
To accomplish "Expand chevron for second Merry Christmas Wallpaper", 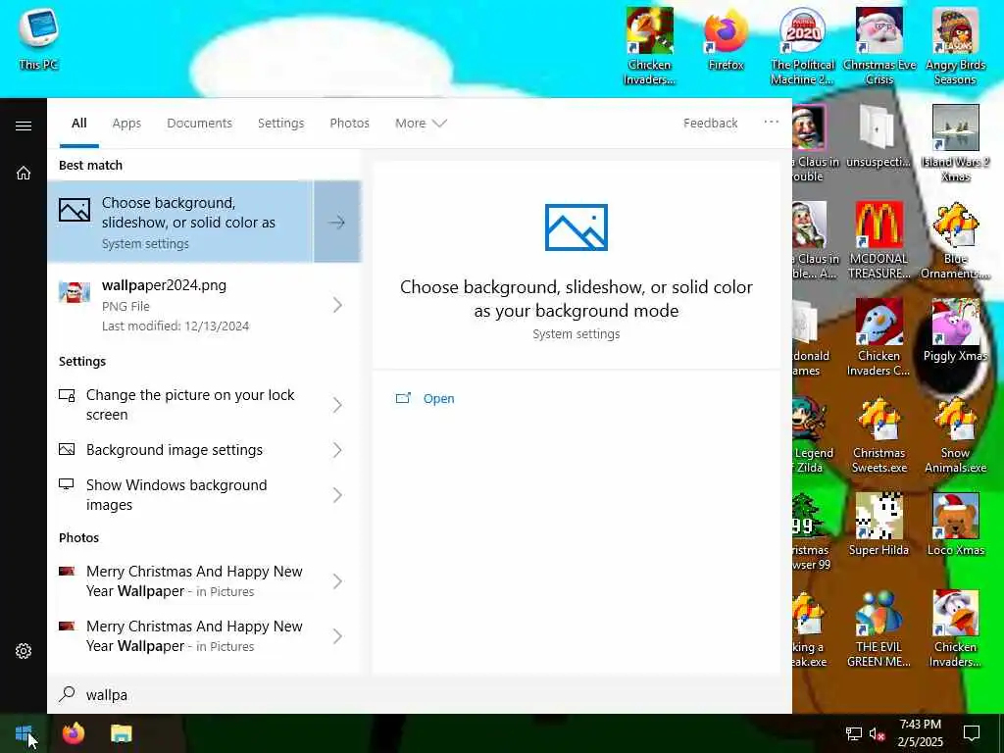I will (x=337, y=635).
